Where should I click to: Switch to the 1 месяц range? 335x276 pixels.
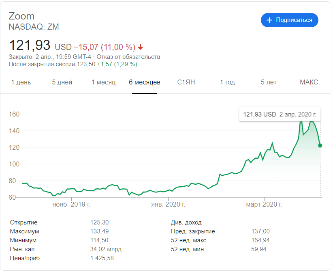[x=103, y=82]
